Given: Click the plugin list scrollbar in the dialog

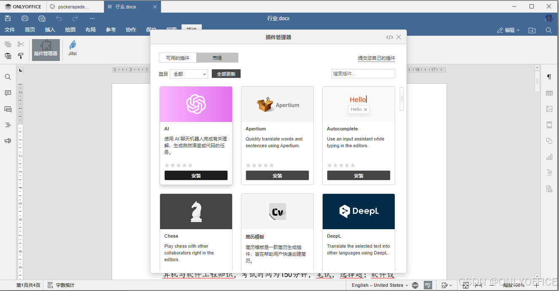Looking at the screenshot, I should [402, 99].
